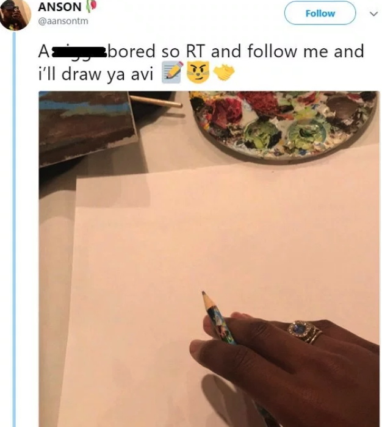382x427 pixels.
Task: Open the ANSON display name link
Action: click(59, 7)
